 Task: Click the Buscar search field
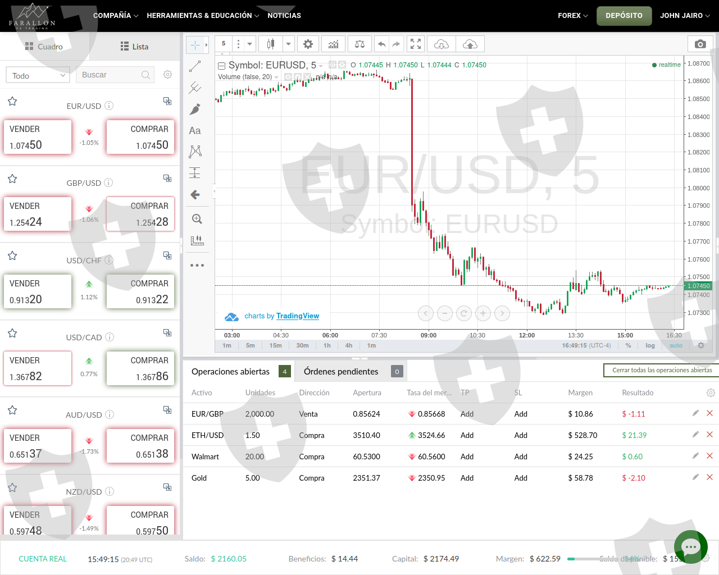110,75
